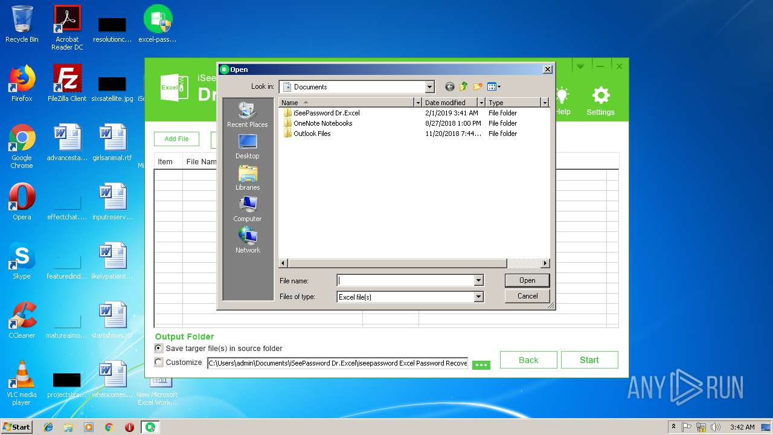
Task: Launch Firefox from the desktop
Action: coord(22,83)
